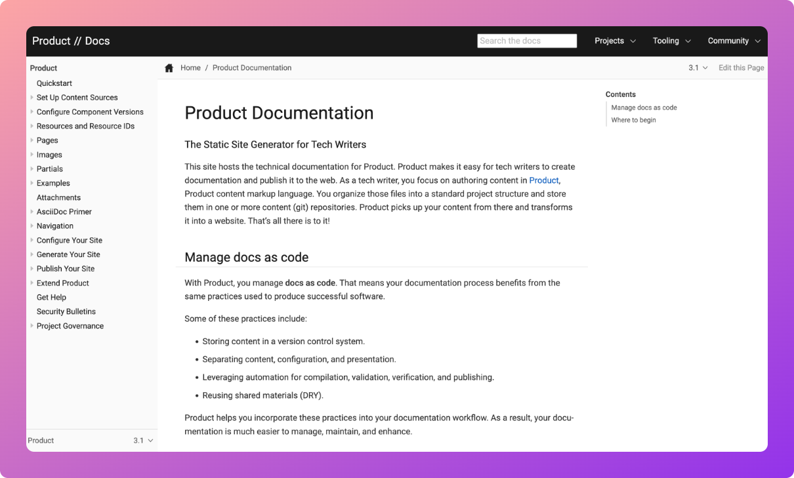Click inside the Search the docs field

pos(527,41)
